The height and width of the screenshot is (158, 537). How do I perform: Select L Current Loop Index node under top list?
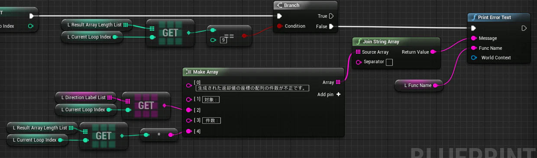(92, 37)
